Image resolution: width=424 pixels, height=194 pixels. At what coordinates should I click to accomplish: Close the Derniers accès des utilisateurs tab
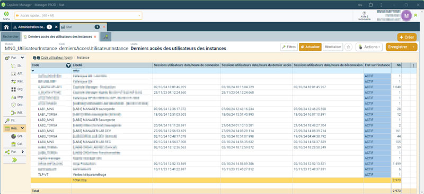pyautogui.click(x=95, y=36)
